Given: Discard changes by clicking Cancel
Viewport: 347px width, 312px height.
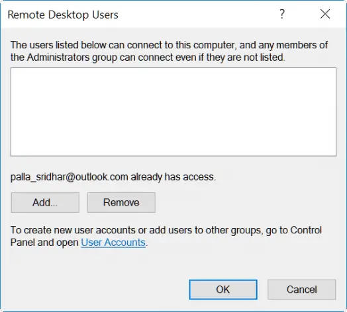Looking at the screenshot, I should click(301, 290).
